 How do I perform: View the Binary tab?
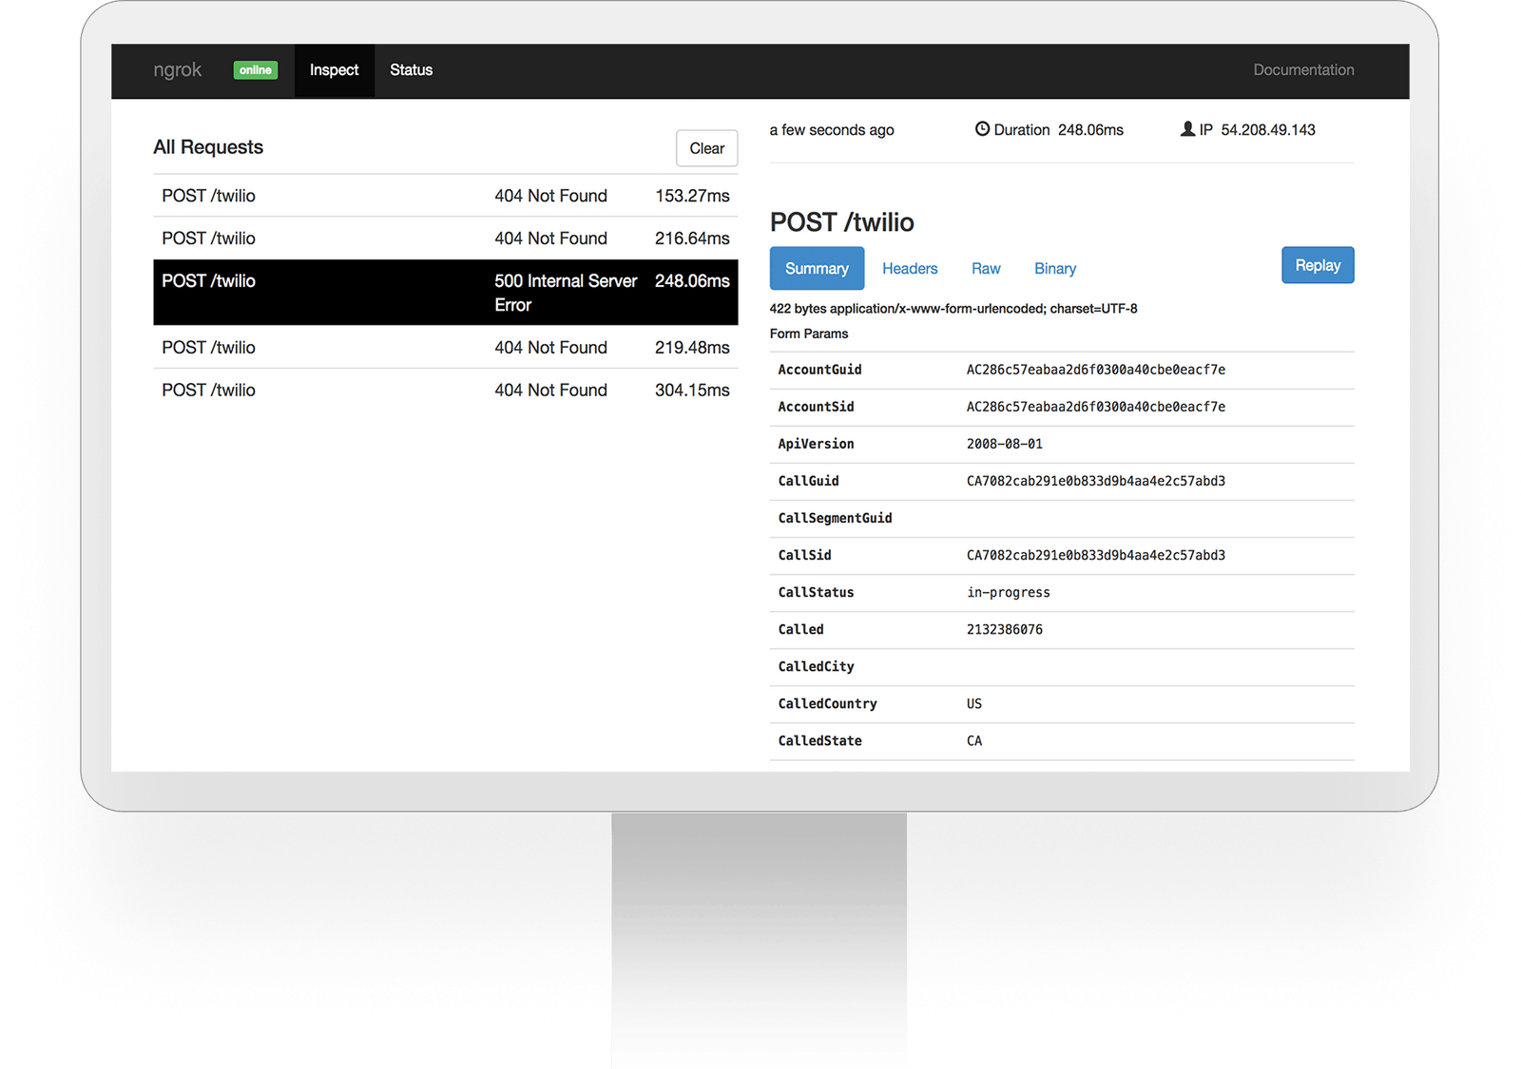pos(1055,269)
